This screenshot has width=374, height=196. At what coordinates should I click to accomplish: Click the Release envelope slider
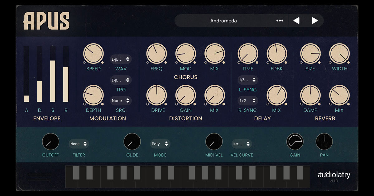click(66, 74)
